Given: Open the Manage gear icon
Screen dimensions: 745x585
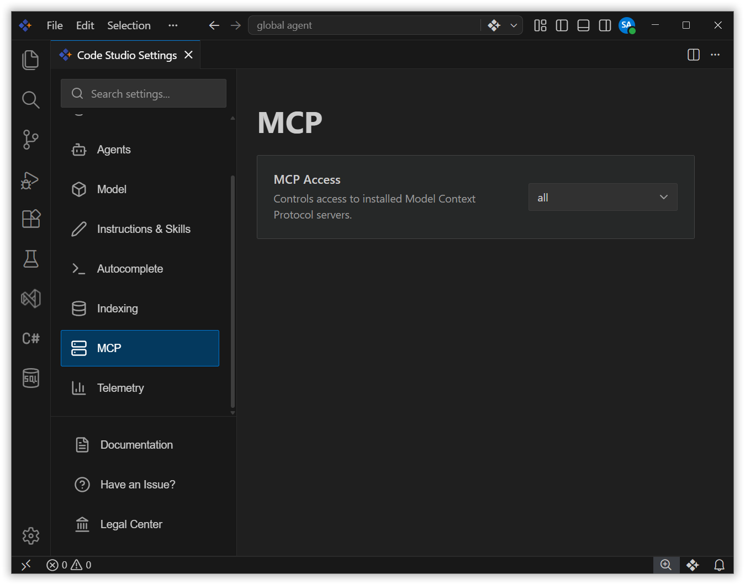Looking at the screenshot, I should click(x=30, y=535).
